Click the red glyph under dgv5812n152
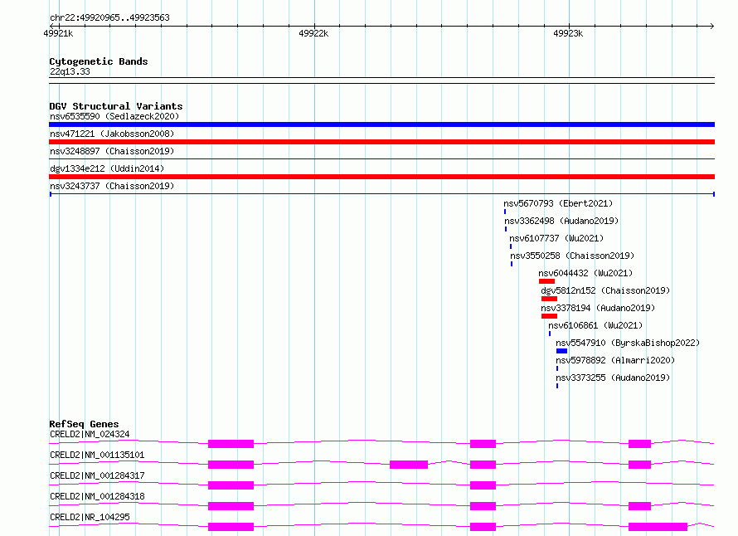 click(x=549, y=299)
